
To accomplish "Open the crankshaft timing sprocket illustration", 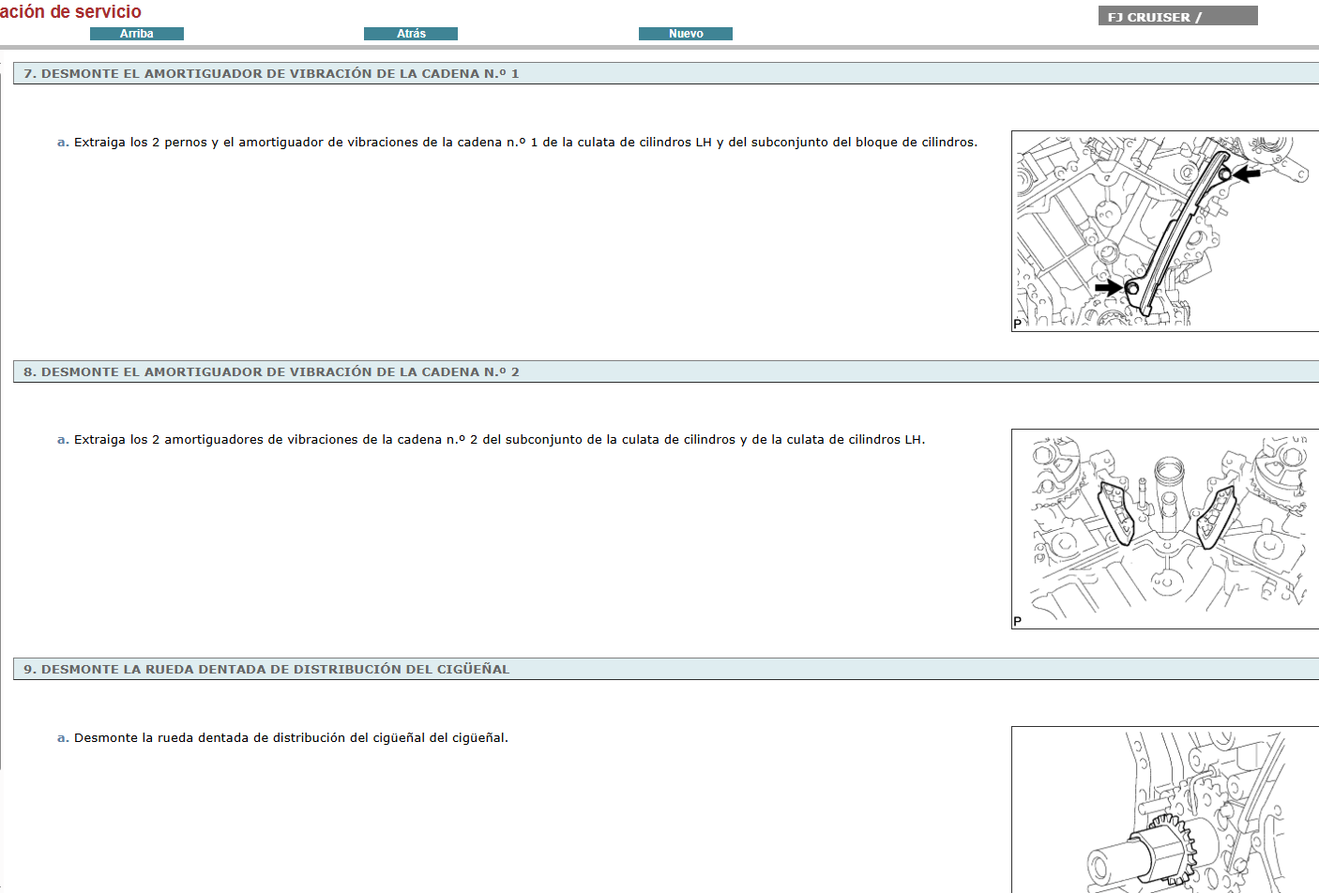I will (1163, 810).
